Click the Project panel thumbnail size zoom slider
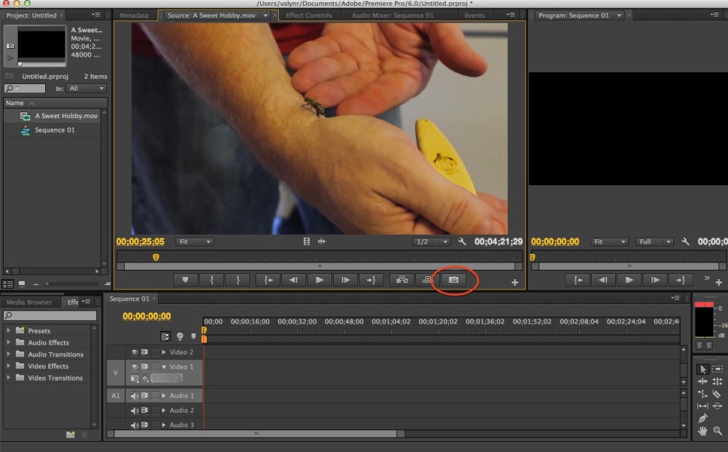 click(48, 284)
